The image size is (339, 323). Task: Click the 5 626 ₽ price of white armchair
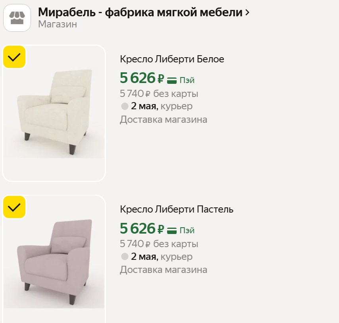point(142,78)
